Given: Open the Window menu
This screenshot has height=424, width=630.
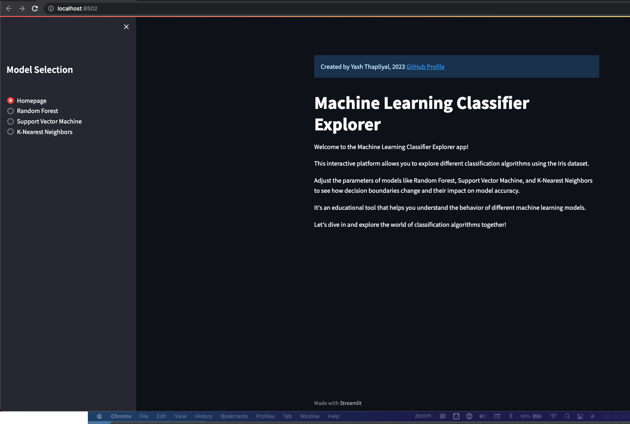Looking at the screenshot, I should tap(310, 416).
